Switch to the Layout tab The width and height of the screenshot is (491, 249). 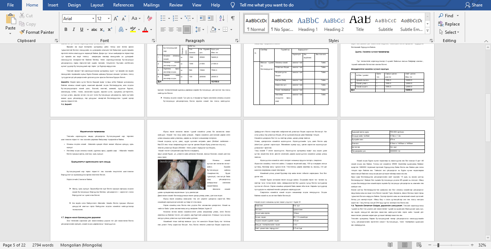(x=97, y=5)
